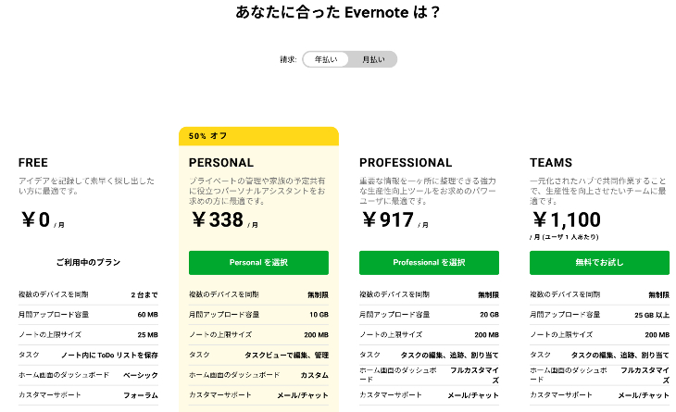Click the PROFESSIONAL plan heading
This screenshot has height=412, width=676.
pos(406,162)
